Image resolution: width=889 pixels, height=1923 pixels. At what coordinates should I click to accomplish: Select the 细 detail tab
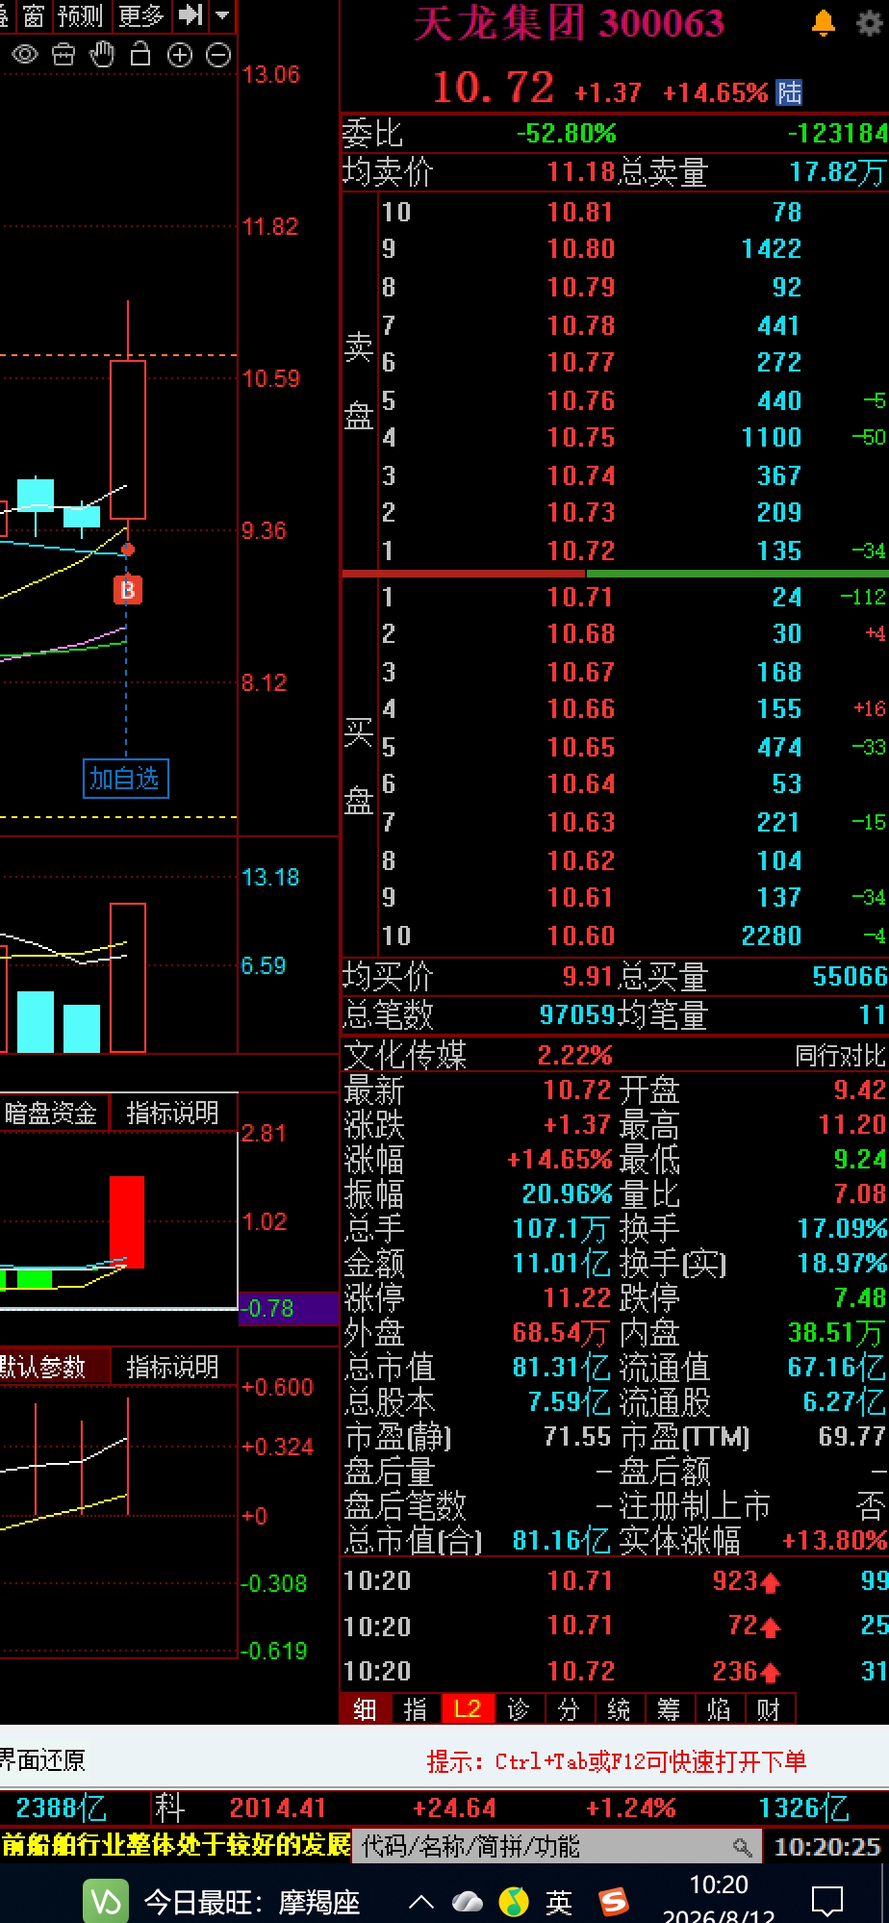coord(365,1708)
